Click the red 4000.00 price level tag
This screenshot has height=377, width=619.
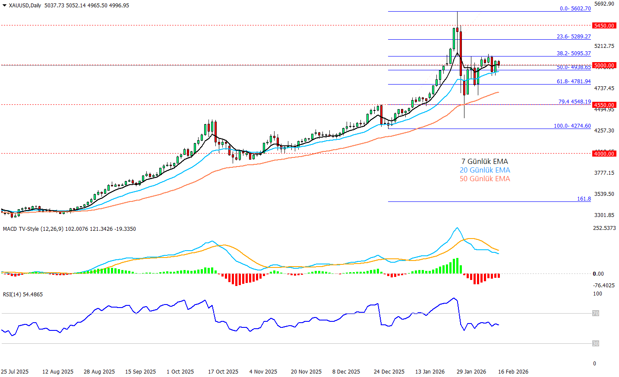click(604, 154)
